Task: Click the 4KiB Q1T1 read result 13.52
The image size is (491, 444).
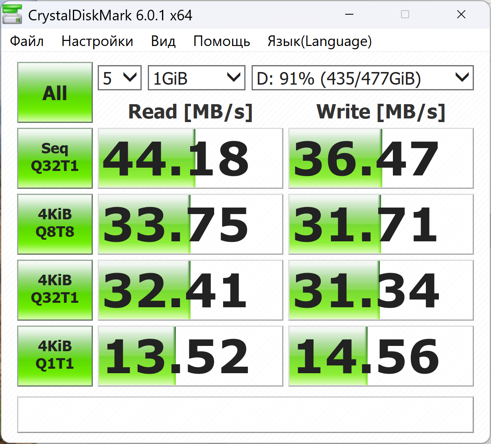Action: [191, 356]
